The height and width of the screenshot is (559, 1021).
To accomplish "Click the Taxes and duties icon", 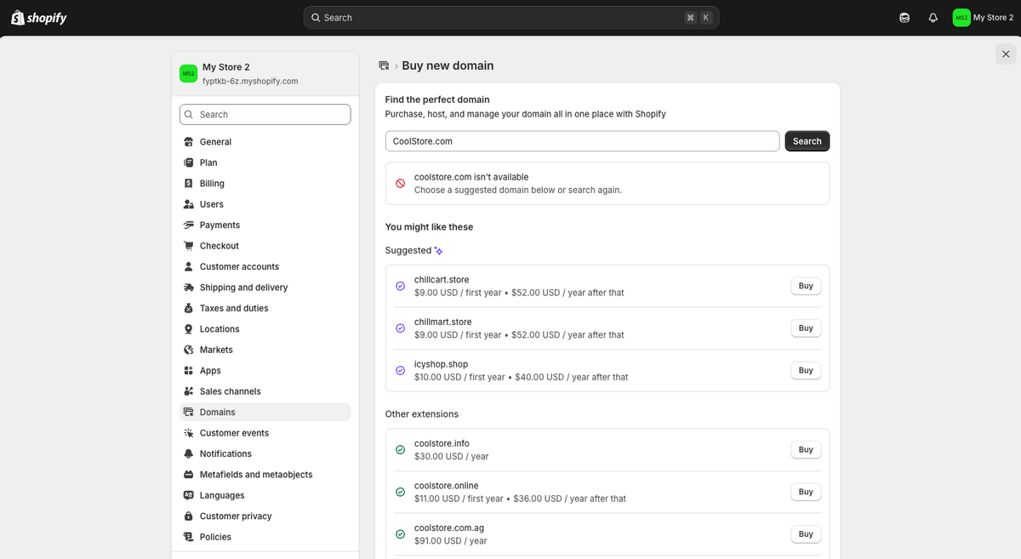I will (x=189, y=308).
